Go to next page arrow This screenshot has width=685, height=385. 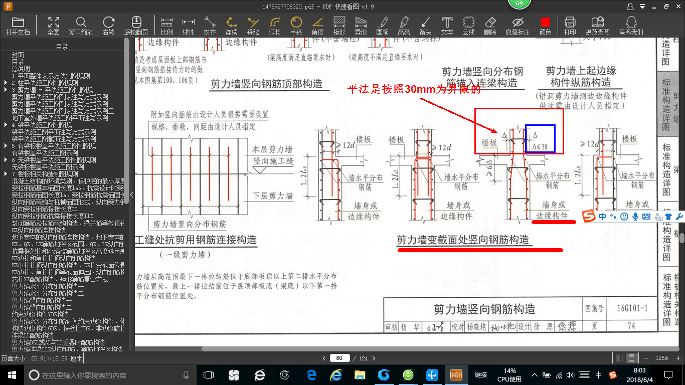coord(373,358)
